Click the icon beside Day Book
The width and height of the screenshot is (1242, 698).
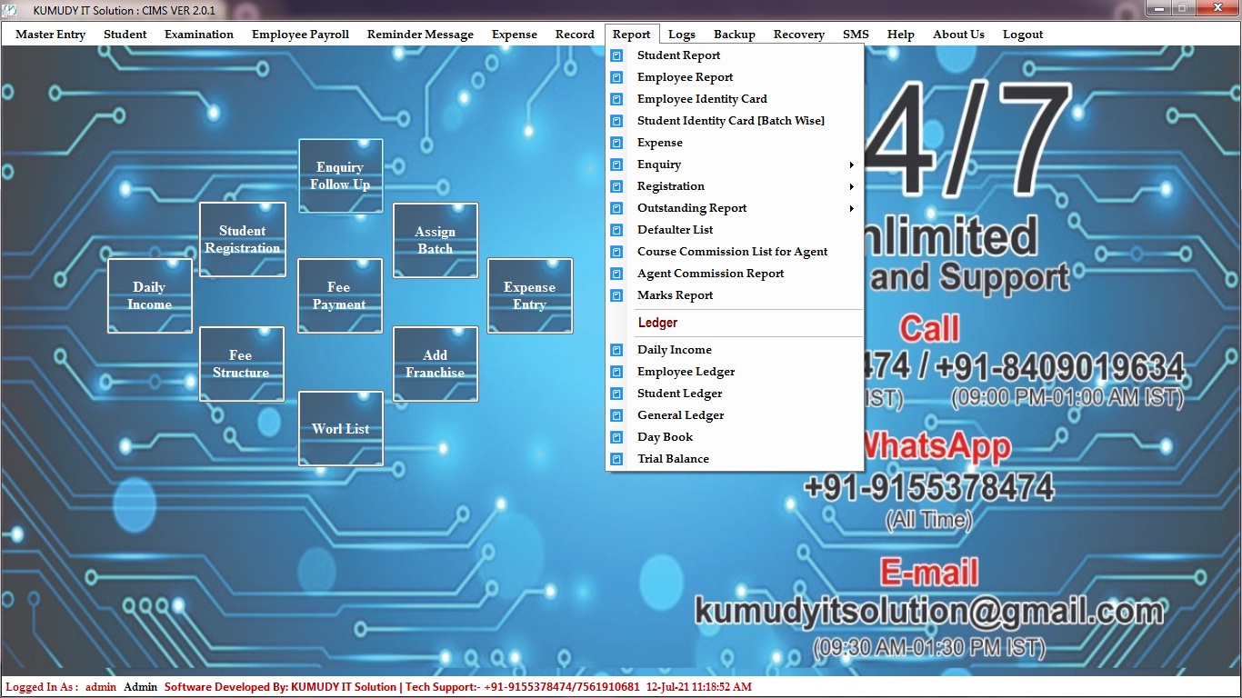tap(617, 437)
